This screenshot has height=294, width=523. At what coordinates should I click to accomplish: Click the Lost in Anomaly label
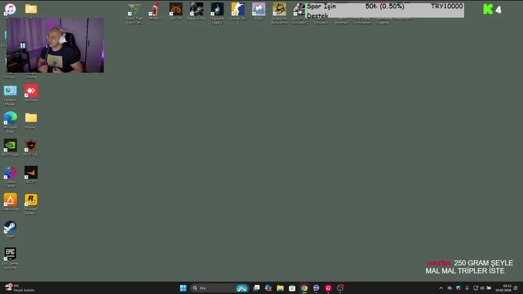(x=342, y=20)
